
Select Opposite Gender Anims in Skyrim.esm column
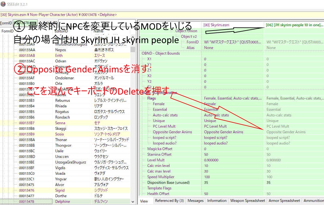click(x=223, y=132)
